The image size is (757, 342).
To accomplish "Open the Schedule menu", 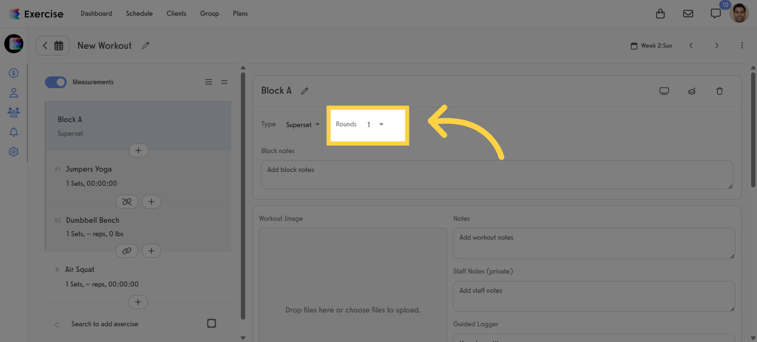I will click(x=139, y=13).
